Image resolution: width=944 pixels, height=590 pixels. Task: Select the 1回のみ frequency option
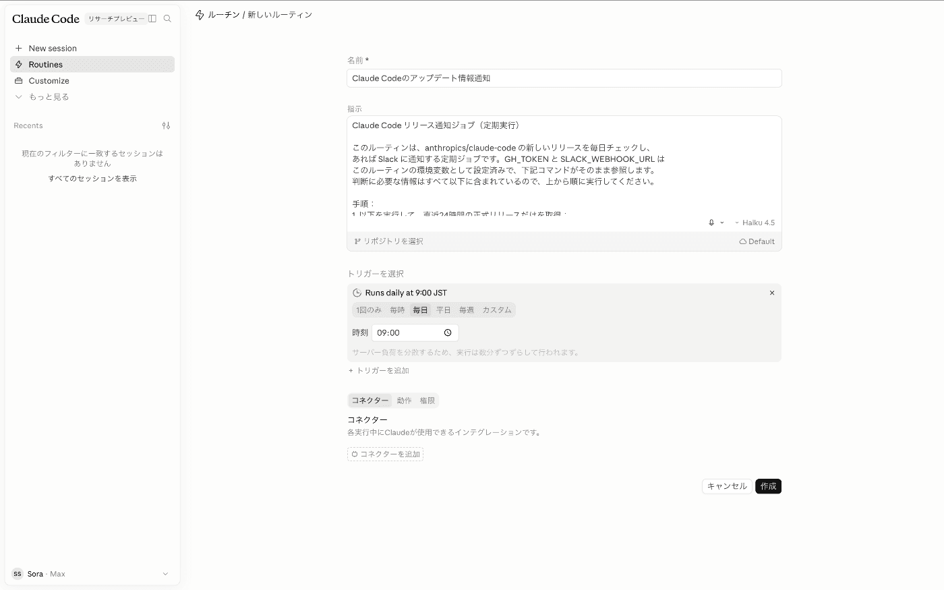click(x=369, y=310)
